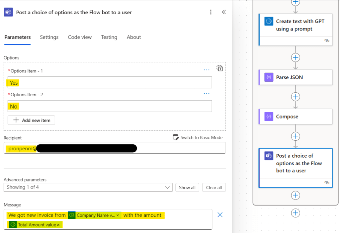The width and height of the screenshot is (340, 233).
Task: Remove the Message parameter with X icon
Action: 220,215
